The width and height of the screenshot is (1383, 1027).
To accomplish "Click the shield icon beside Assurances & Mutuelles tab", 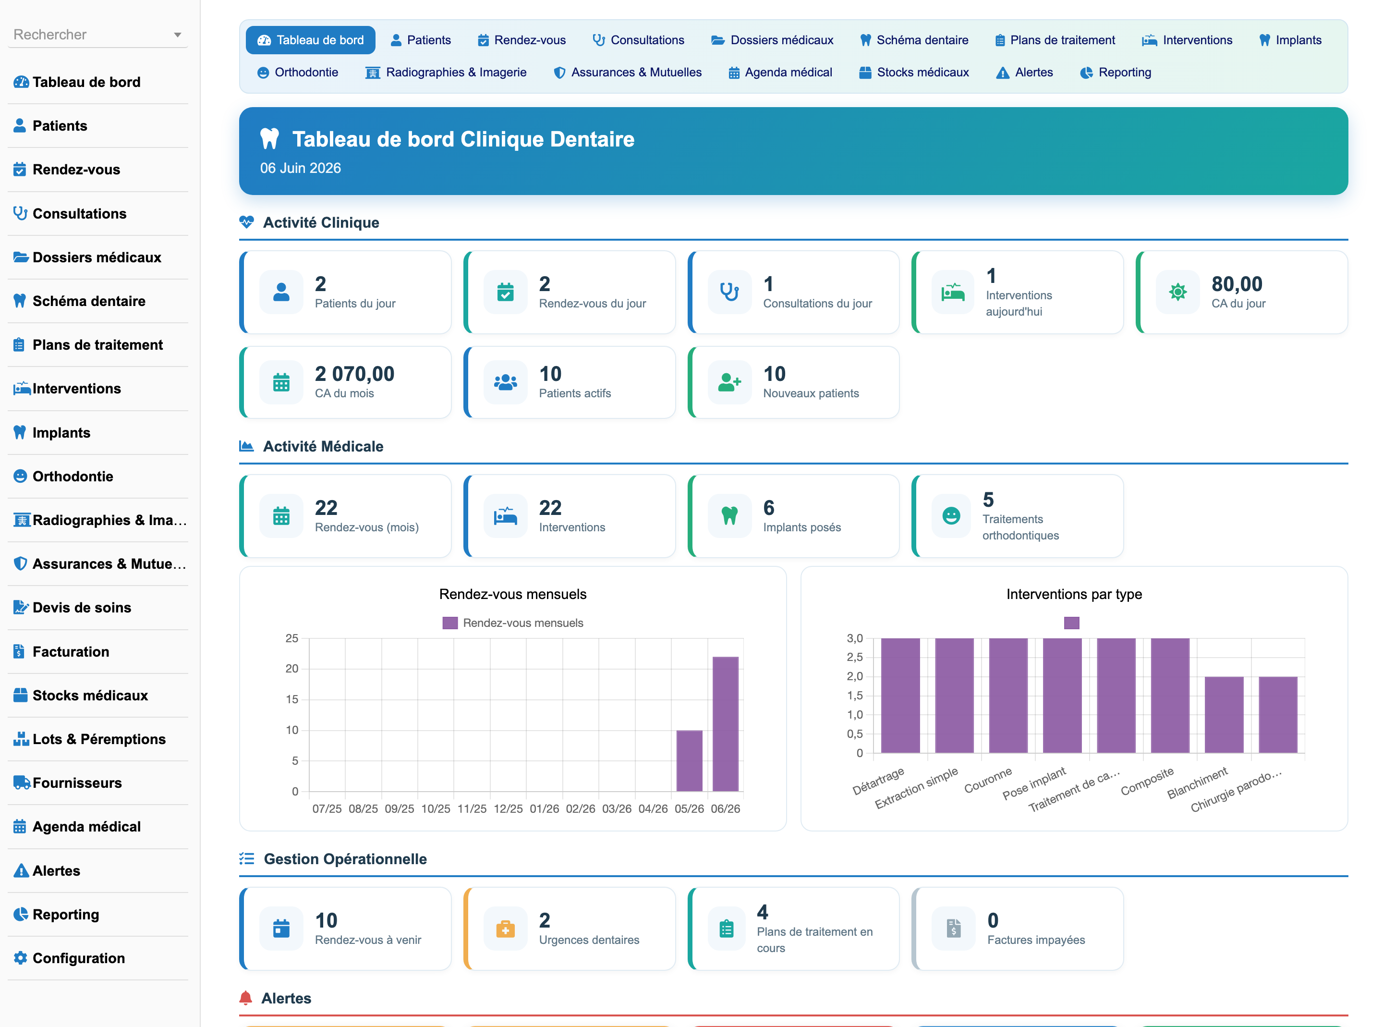I will coord(559,73).
